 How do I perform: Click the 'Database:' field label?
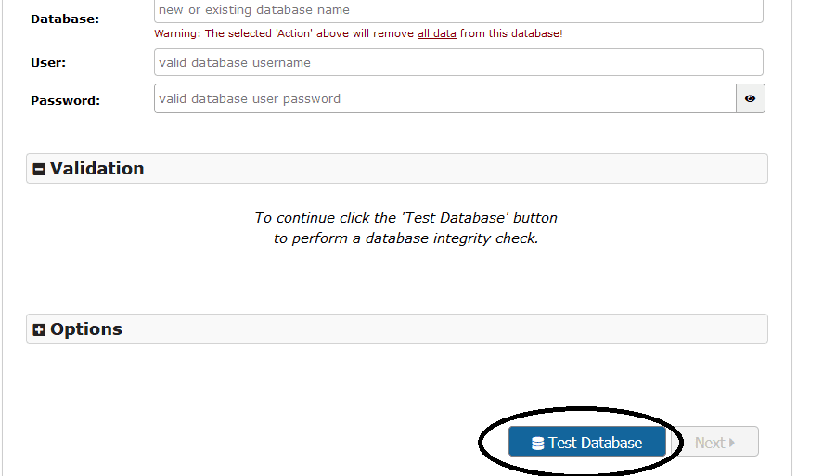[65, 19]
